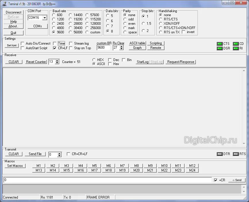Screen dimensions: 249x202
Task: Click the custom BR input field
Action: pos(104,47)
